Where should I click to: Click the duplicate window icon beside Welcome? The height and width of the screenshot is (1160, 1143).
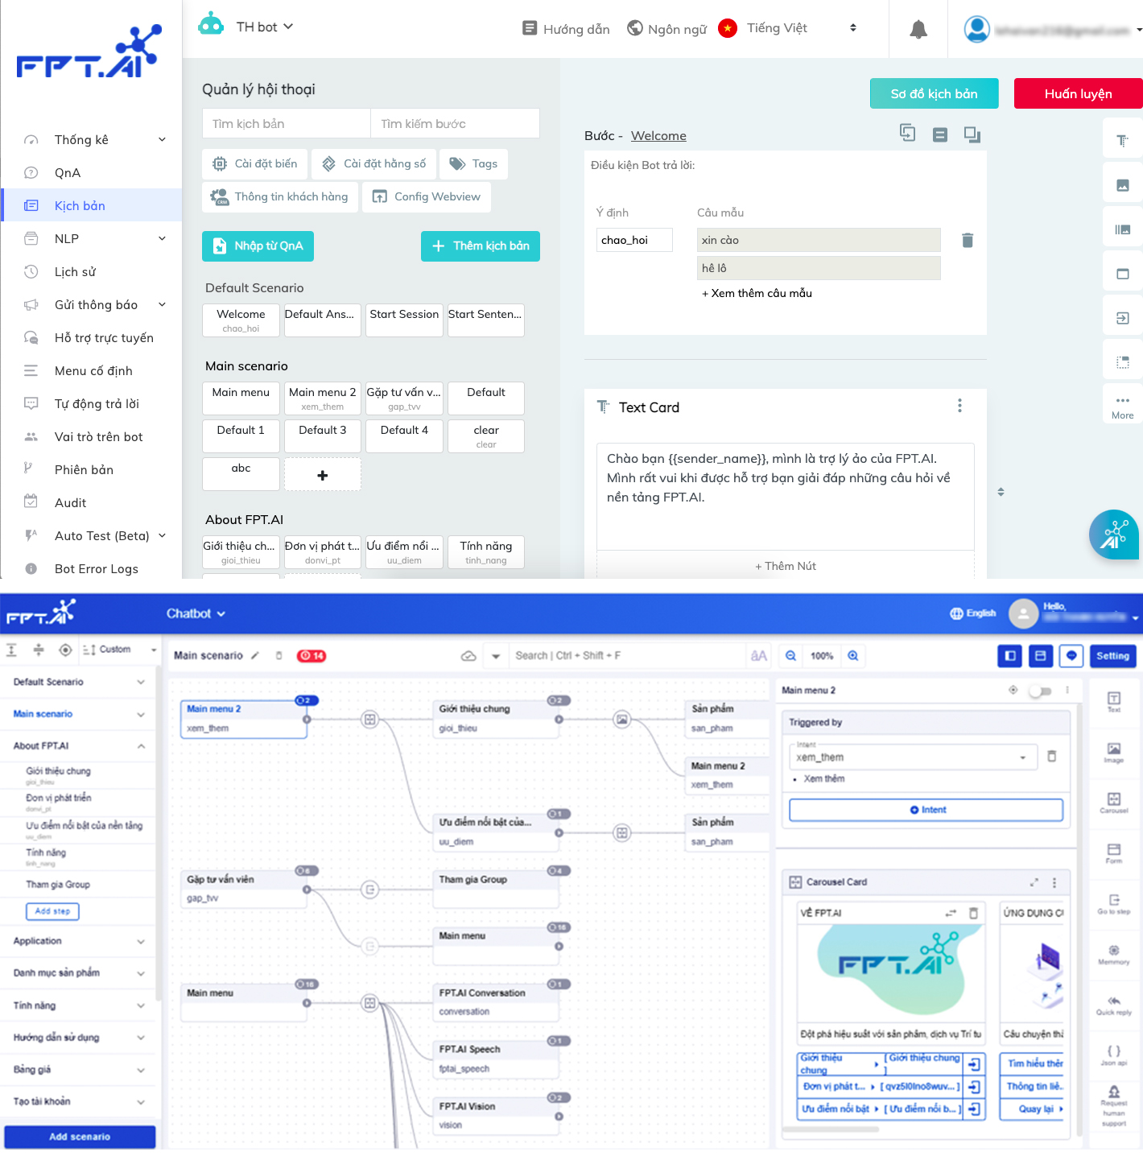click(x=972, y=134)
